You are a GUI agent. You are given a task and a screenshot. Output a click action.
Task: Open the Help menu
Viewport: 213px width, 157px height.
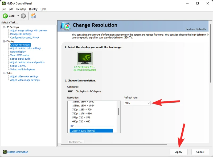coord(43,9)
